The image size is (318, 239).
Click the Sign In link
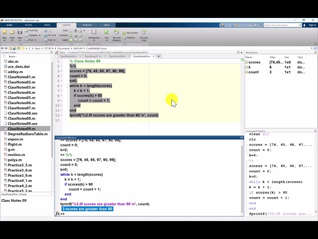pyautogui.click(x=313, y=25)
